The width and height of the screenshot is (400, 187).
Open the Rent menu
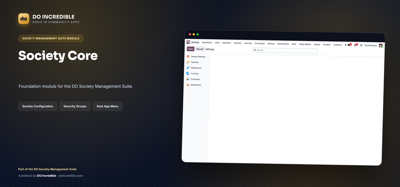[294, 44]
